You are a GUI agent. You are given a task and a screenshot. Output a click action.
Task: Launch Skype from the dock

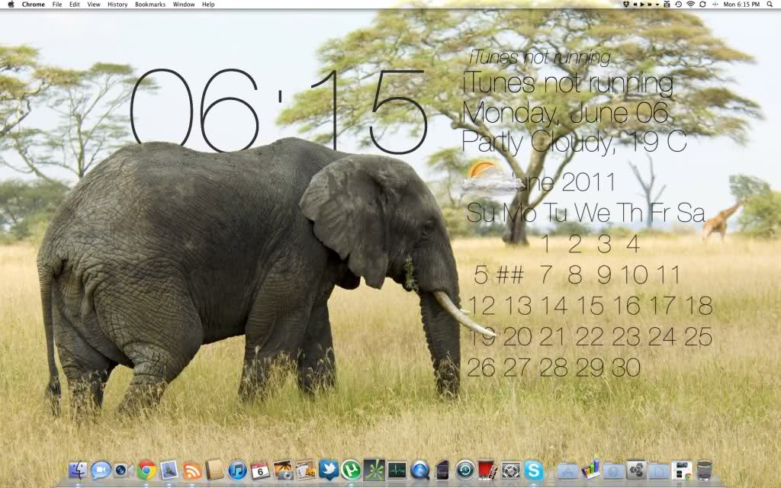tap(533, 470)
